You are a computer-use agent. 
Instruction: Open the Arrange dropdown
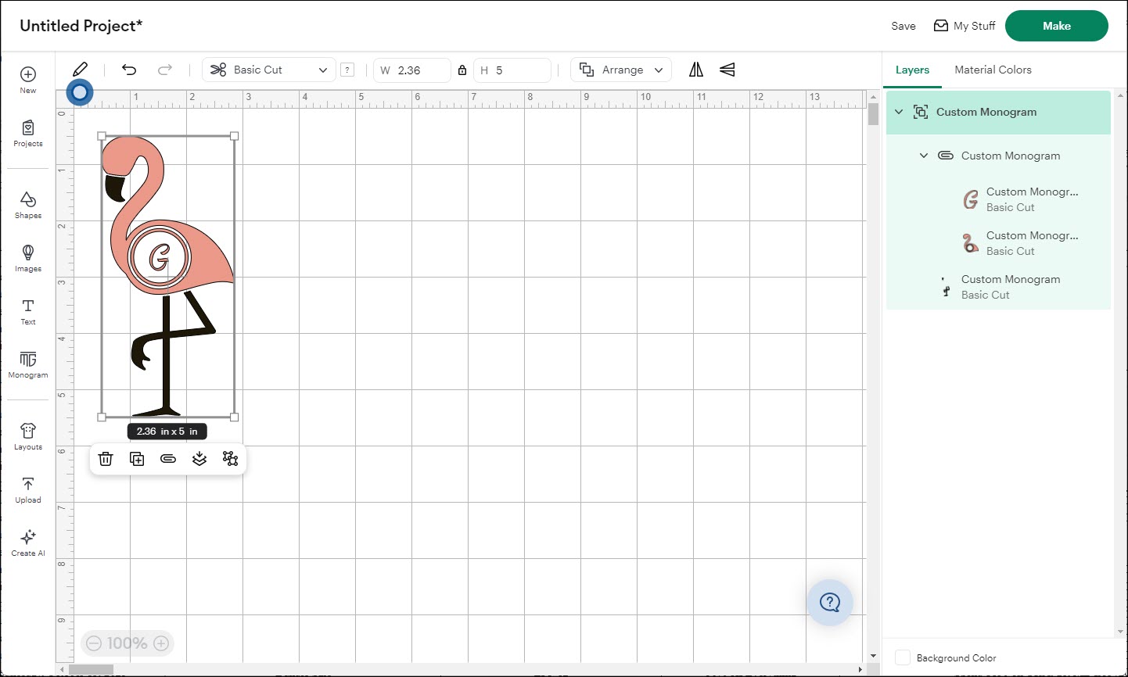pos(621,70)
